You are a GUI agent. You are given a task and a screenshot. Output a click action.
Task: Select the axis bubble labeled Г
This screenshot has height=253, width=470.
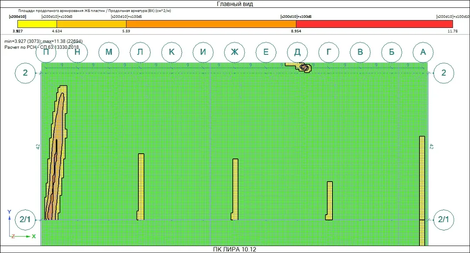[329, 52]
